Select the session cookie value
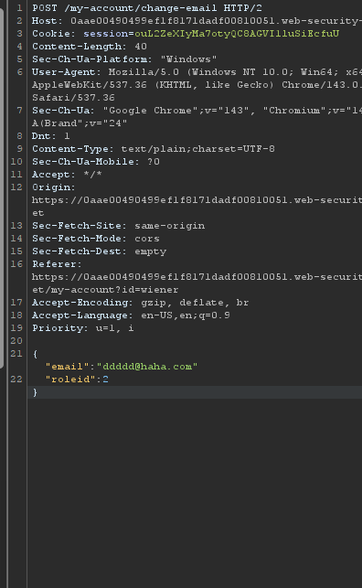 click(x=237, y=33)
